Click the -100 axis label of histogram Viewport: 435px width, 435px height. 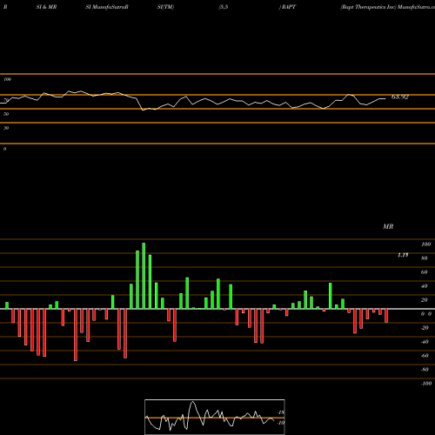coord(426,384)
